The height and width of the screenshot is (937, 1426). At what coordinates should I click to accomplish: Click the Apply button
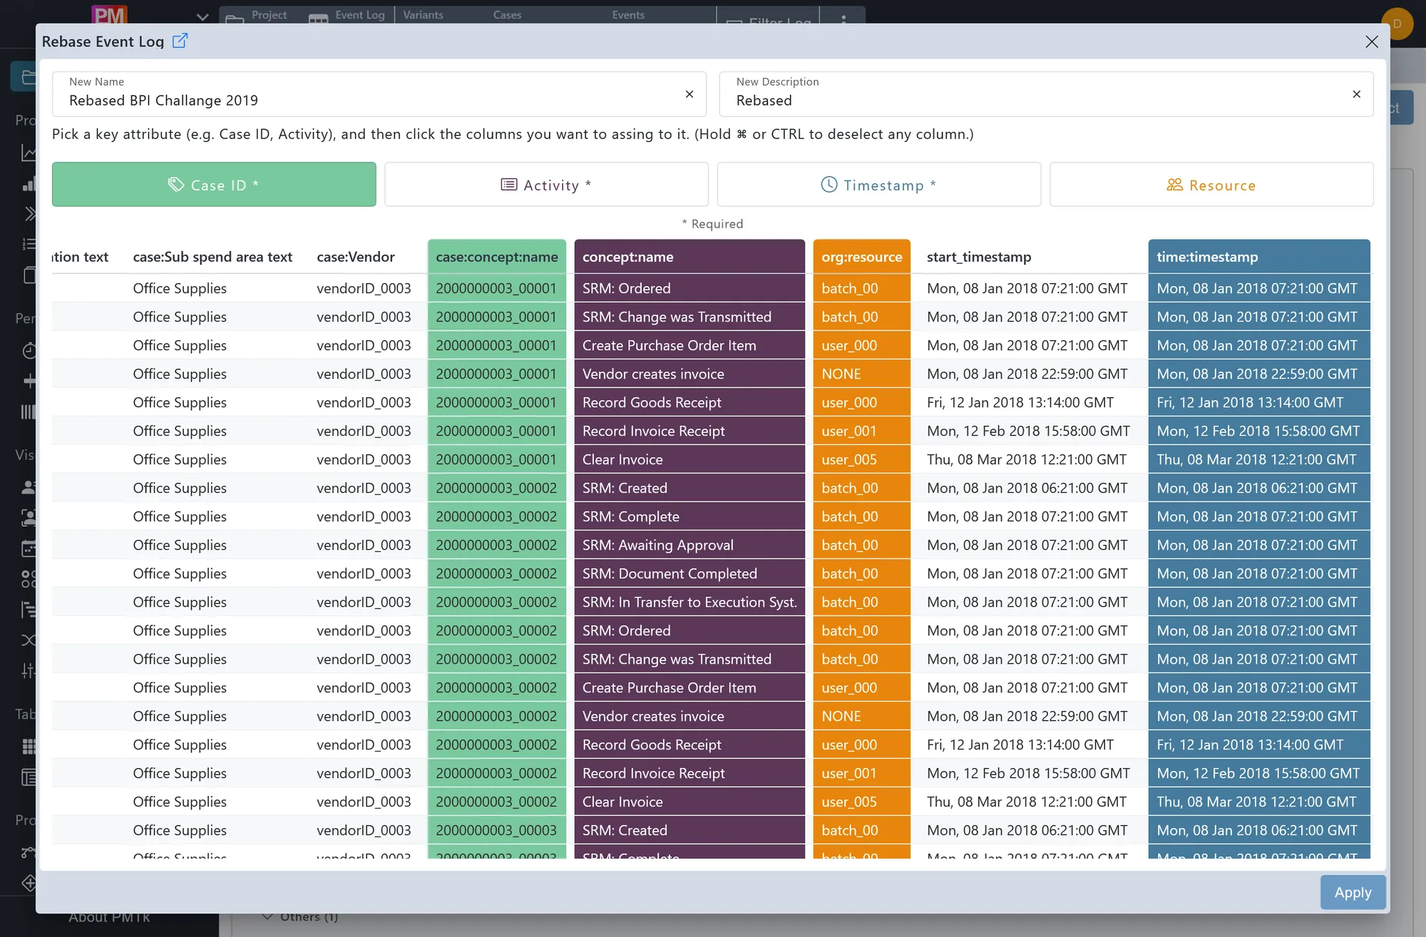(x=1353, y=892)
